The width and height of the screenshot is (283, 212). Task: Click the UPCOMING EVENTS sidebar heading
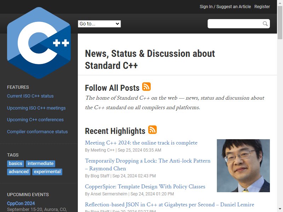28,195
